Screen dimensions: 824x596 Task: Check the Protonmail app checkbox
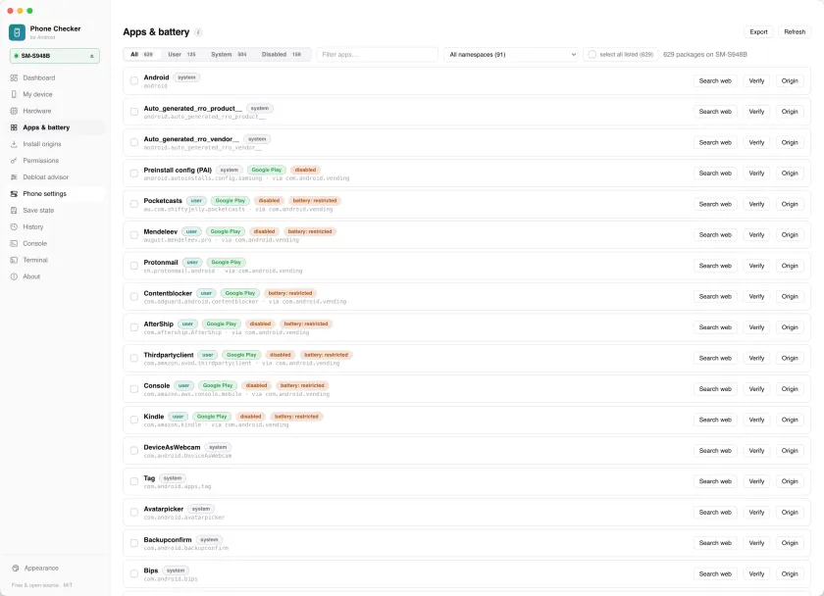[134, 266]
